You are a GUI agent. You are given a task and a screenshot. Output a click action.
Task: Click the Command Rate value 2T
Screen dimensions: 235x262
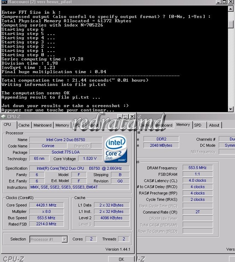pos(198,212)
